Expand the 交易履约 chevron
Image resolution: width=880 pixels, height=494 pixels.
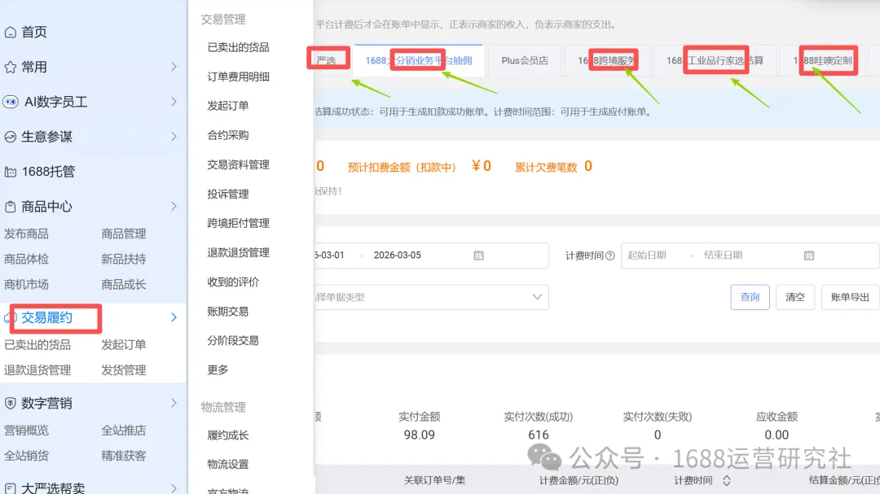coord(174,318)
